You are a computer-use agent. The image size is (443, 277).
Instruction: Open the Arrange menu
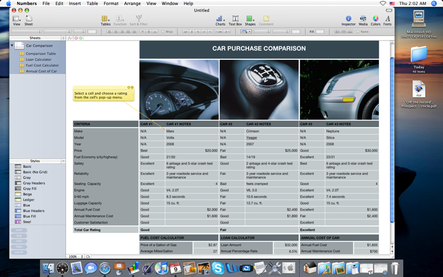pos(132,3)
